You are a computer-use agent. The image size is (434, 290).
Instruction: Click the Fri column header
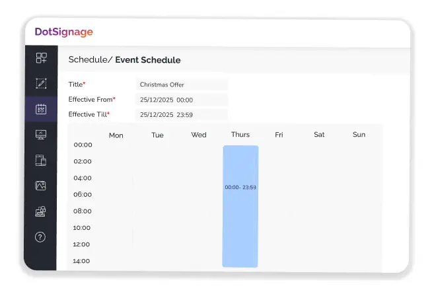(279, 135)
